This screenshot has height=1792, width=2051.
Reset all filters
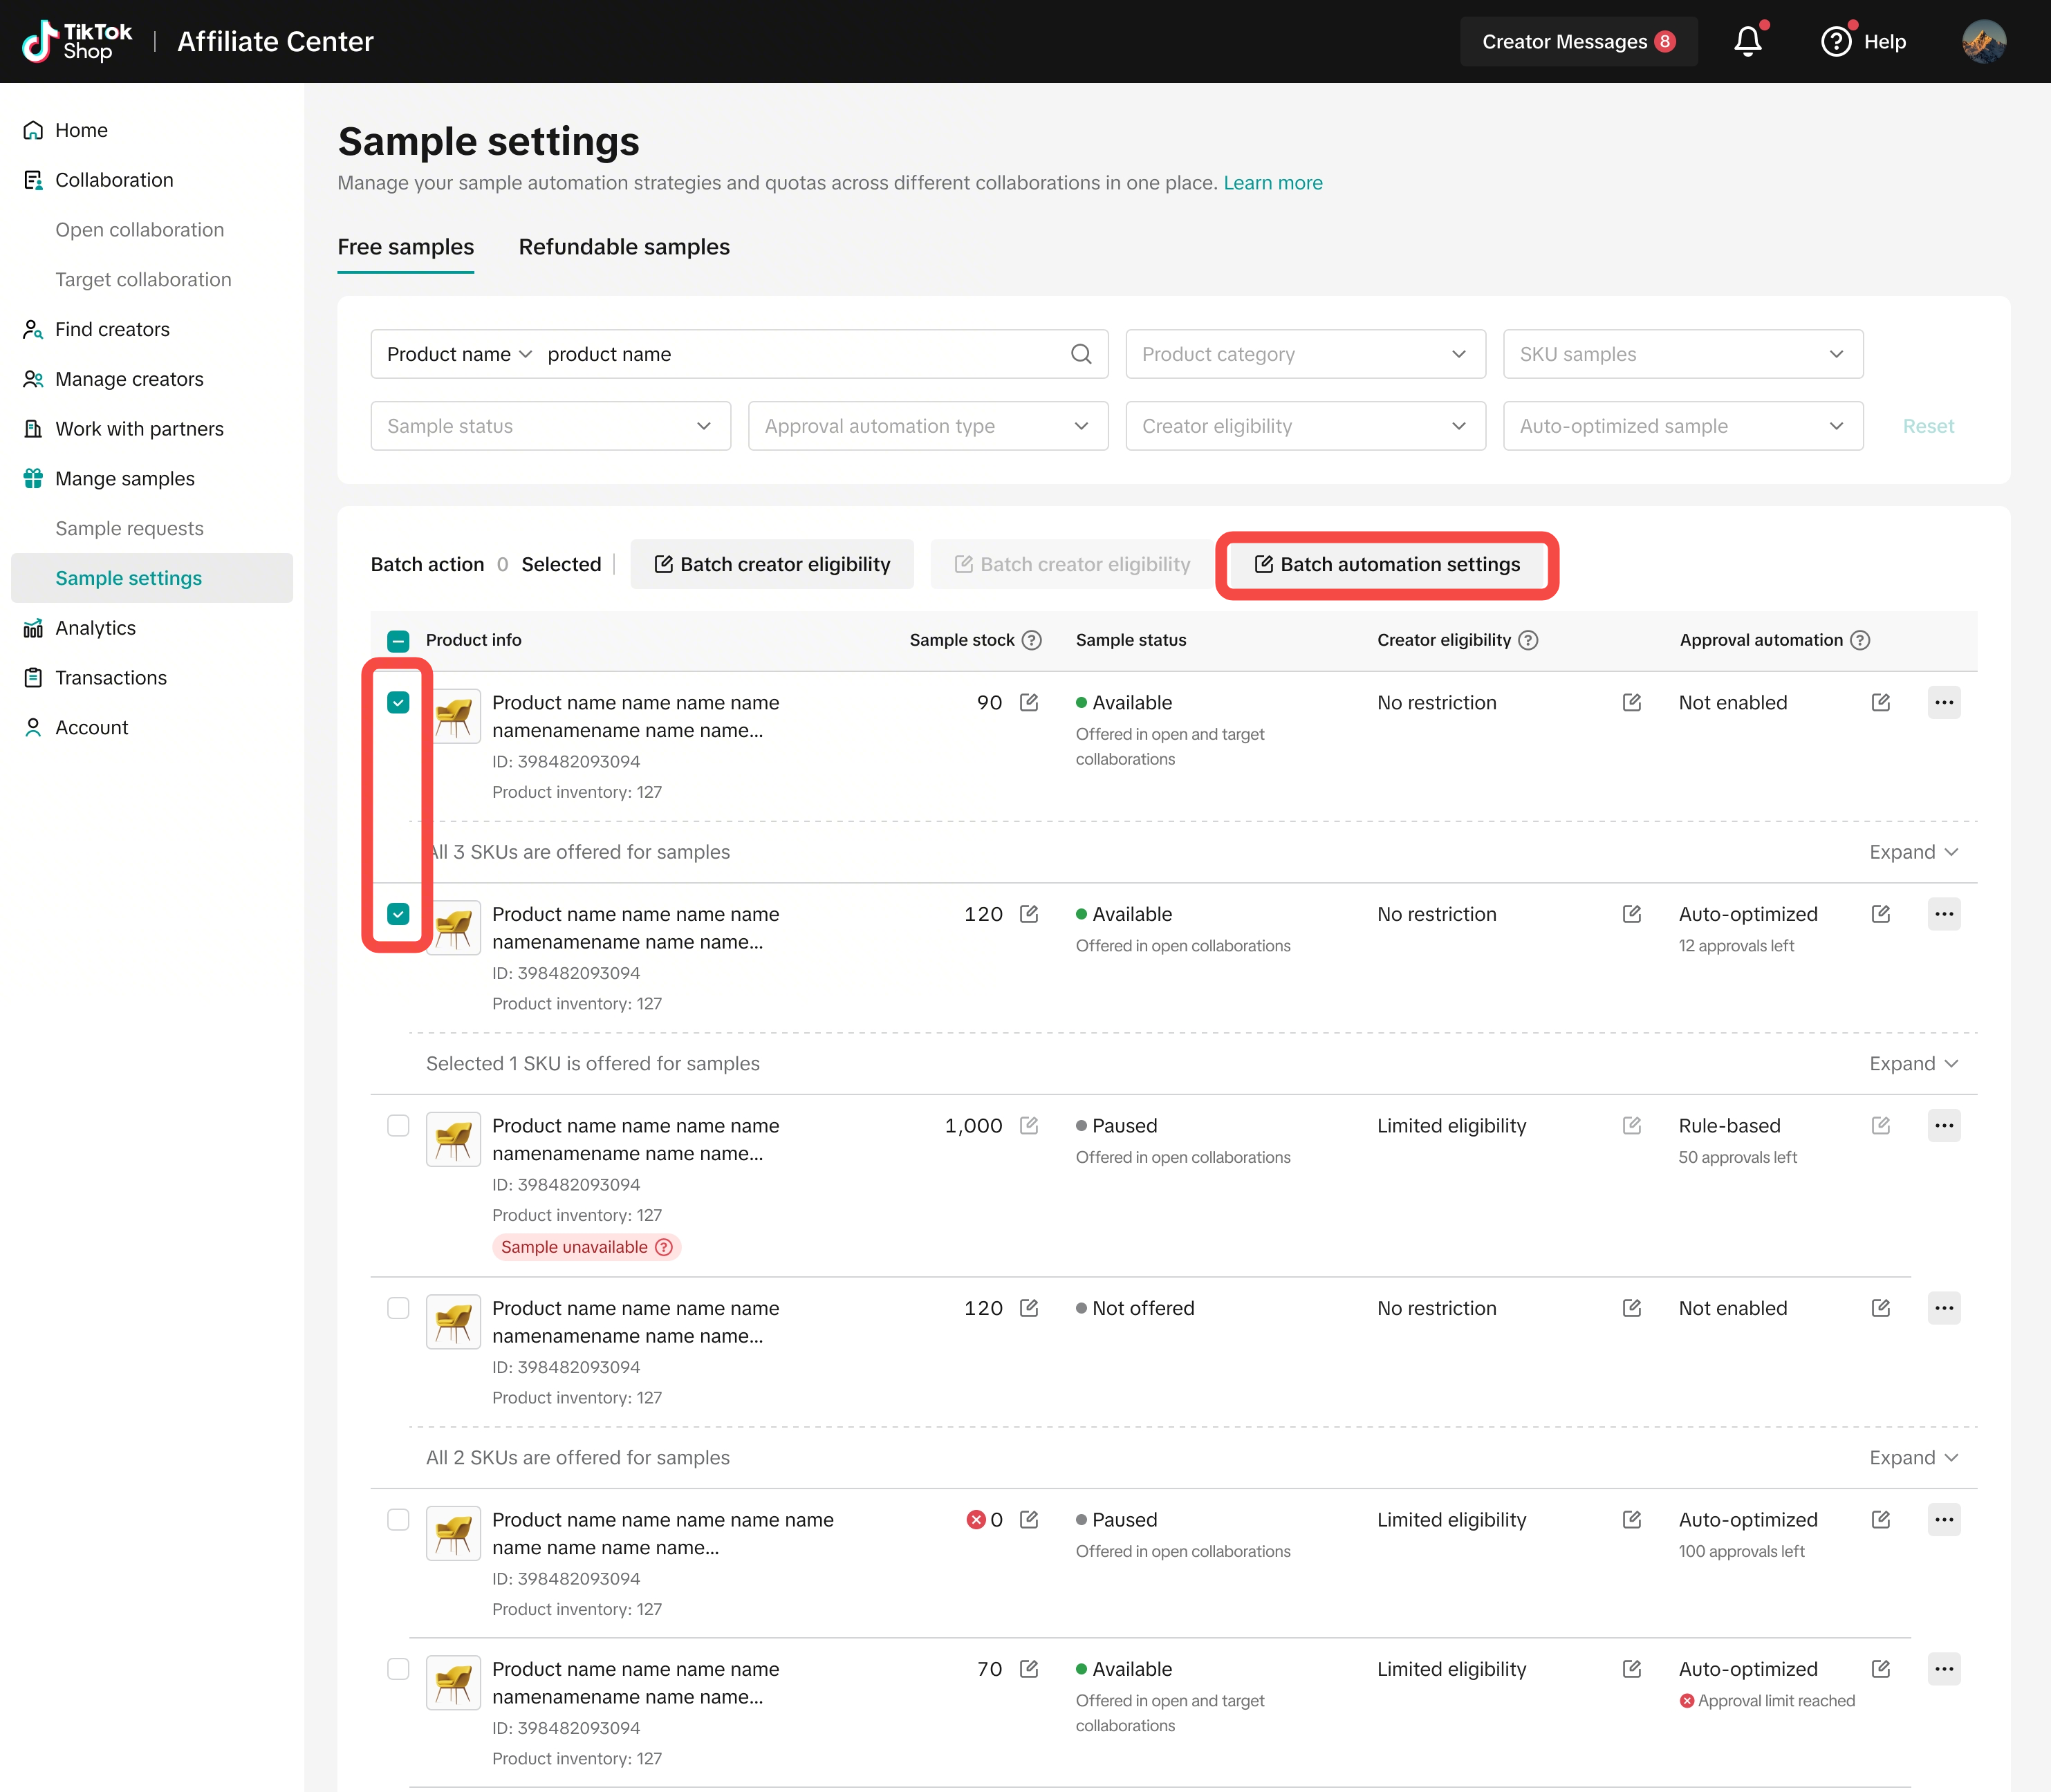tap(1928, 426)
